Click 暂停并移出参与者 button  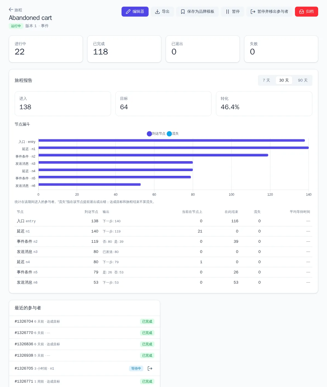pyautogui.click(x=269, y=12)
